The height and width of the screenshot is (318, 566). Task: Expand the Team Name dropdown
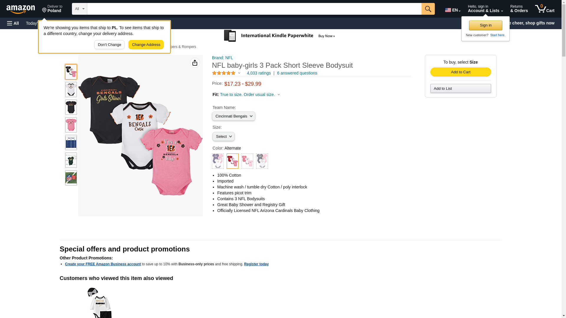(233, 116)
